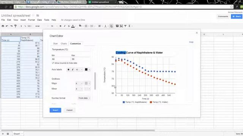Click the merge cells icon
Image resolution: width=243 pixels, height=136 pixels.
click(x=92, y=26)
